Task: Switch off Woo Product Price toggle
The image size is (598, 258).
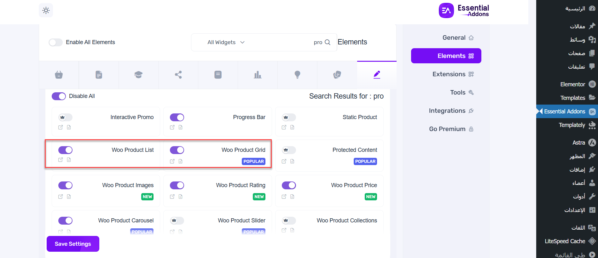Action: (289, 185)
